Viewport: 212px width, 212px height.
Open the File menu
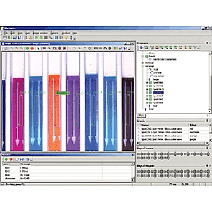[6, 33]
